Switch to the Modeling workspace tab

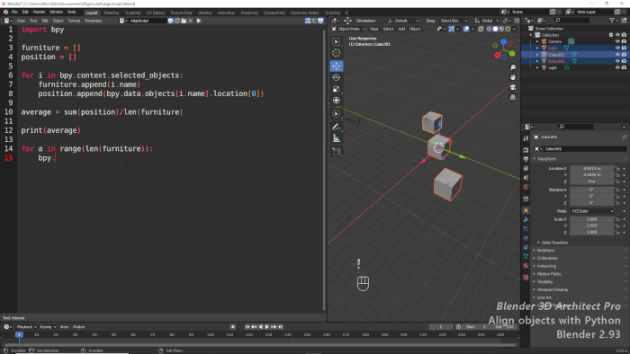click(112, 13)
